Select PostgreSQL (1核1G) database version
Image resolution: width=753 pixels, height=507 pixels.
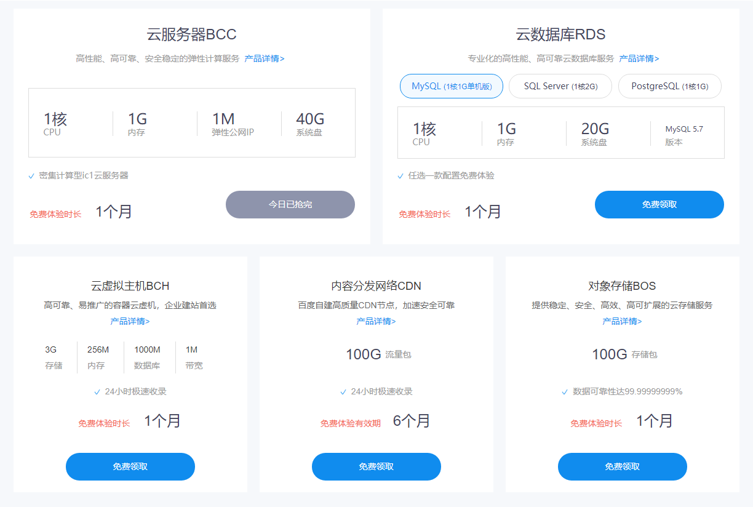[669, 86]
